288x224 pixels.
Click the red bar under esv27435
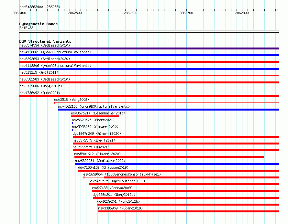(185, 191)
